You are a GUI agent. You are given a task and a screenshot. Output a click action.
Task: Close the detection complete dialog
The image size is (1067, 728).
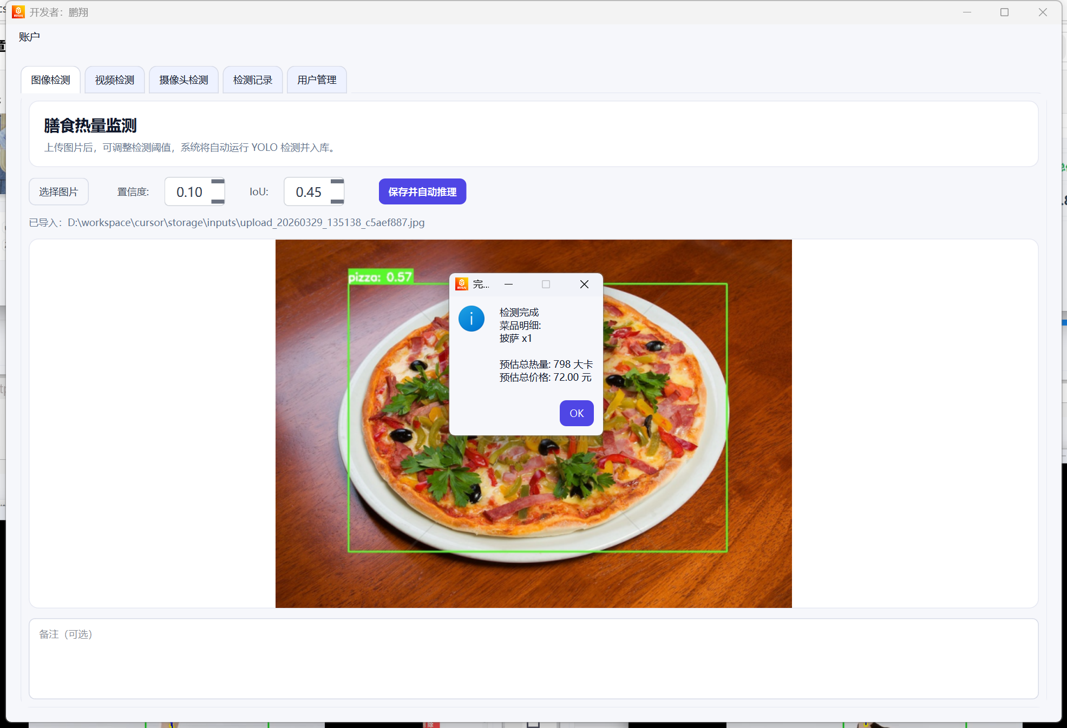point(584,284)
